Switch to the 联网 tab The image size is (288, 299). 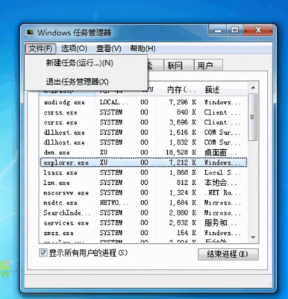click(x=179, y=66)
